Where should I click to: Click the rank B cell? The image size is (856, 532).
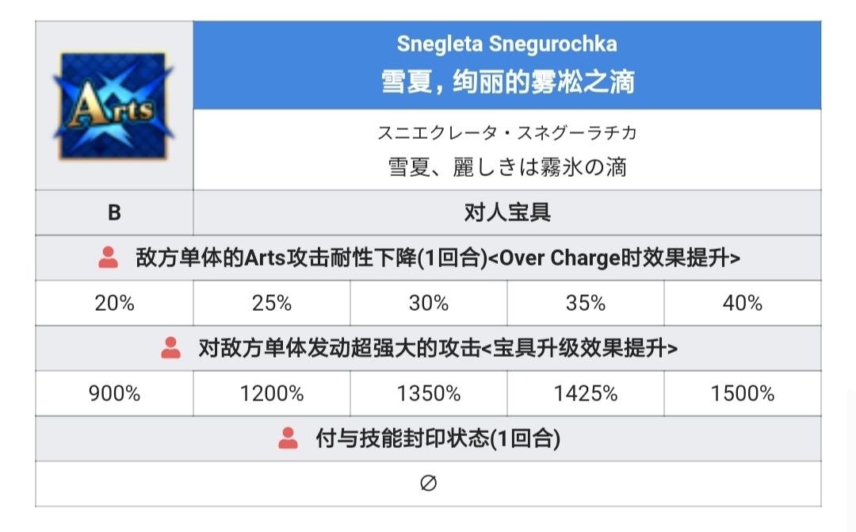pos(114,212)
